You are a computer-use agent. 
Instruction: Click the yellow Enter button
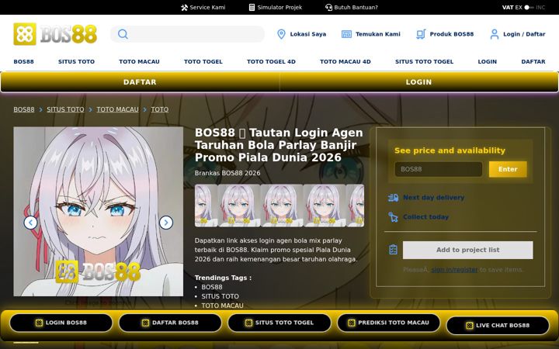[x=508, y=169]
